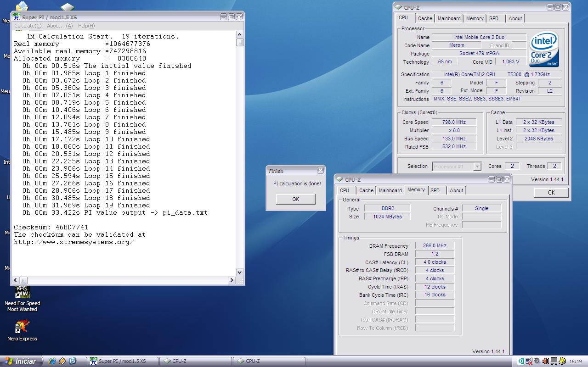Open volume control speaker tray icon
This screenshot has width=588, height=367.
click(545, 361)
